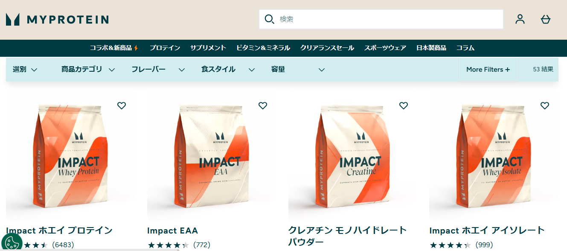Open the cookie settings icon
The image size is (567, 251).
pyautogui.click(x=12, y=242)
